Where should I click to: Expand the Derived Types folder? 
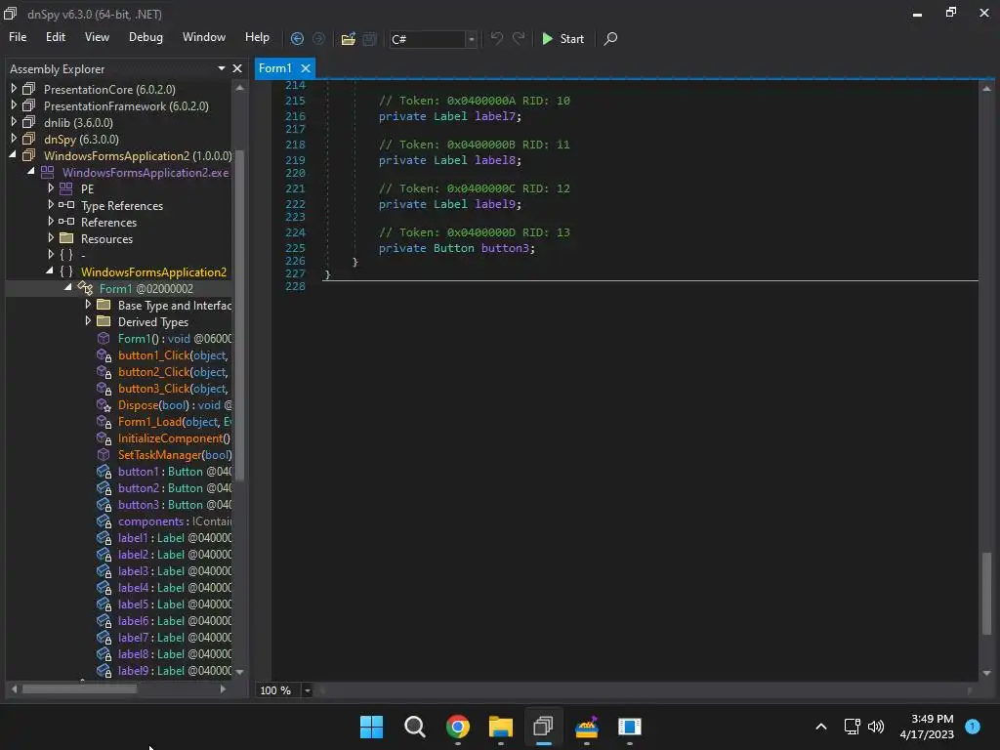88,320
